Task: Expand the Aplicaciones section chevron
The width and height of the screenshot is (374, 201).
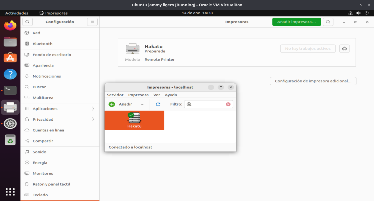Action: pyautogui.click(x=93, y=109)
